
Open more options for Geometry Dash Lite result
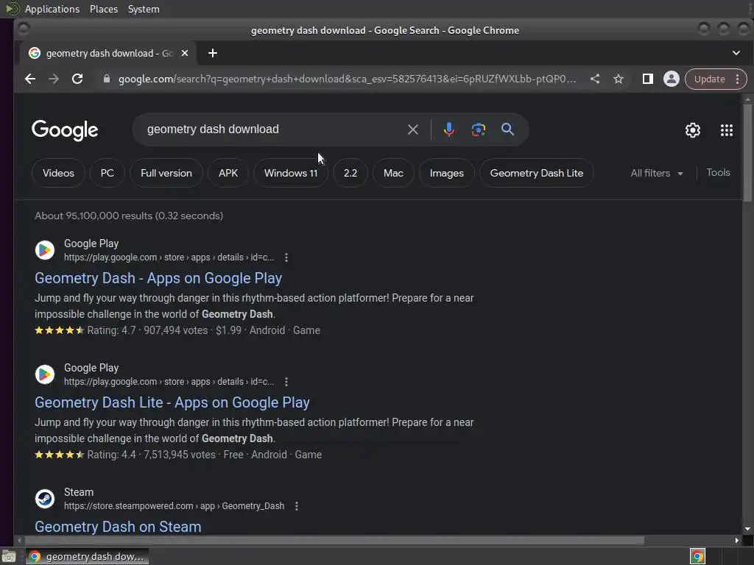286,382
